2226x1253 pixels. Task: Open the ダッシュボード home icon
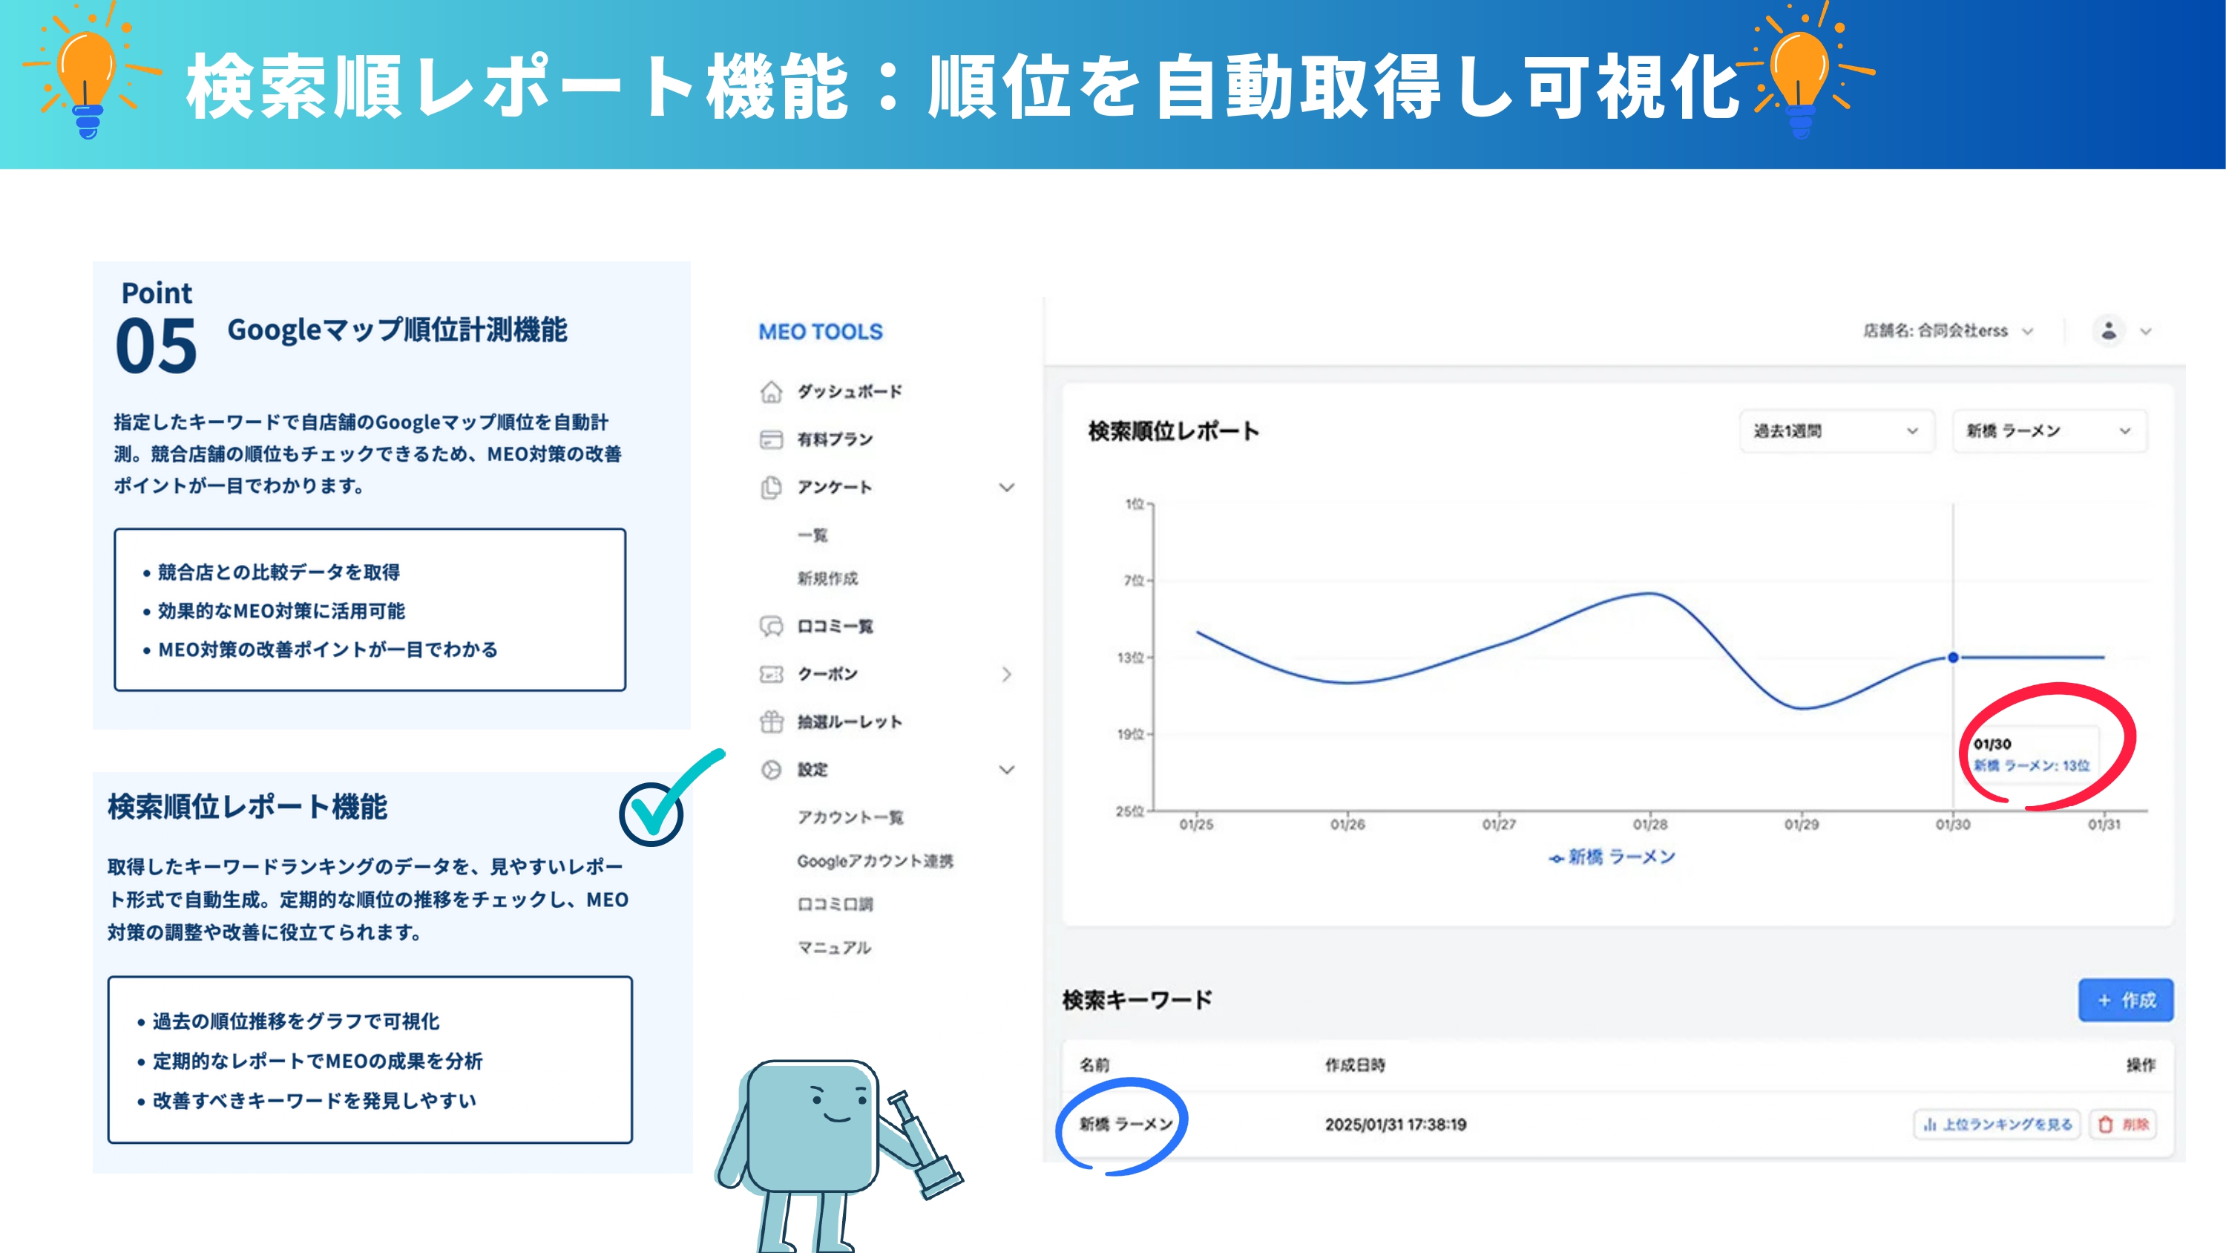coord(771,392)
